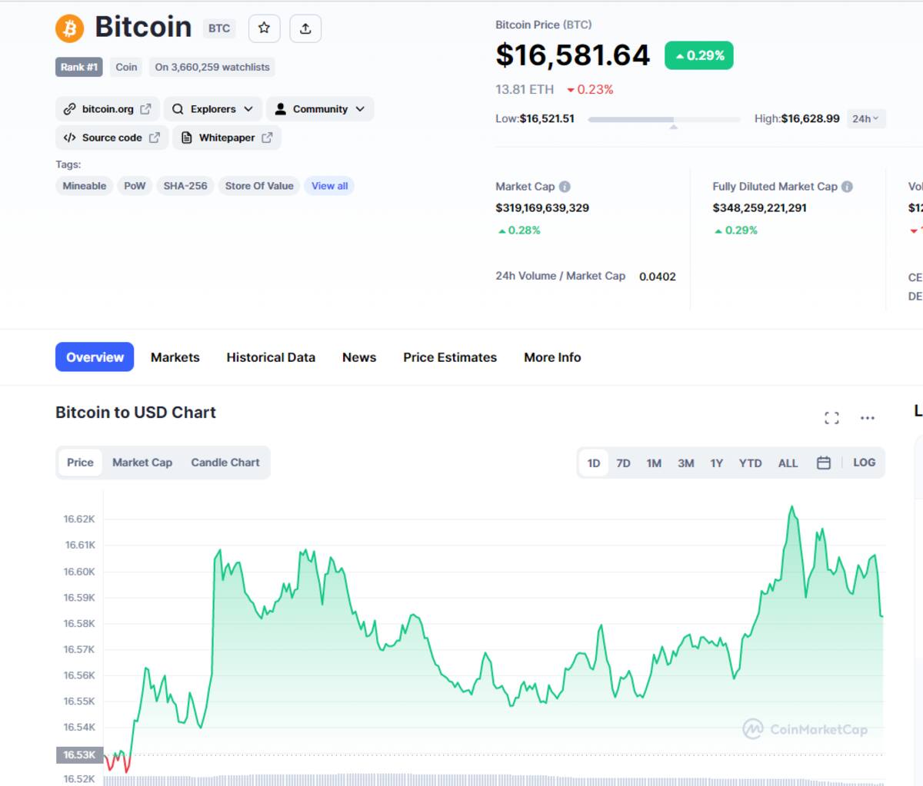Screen dimensions: 923x786
Task: Set chart range to 1M
Action: pos(654,463)
